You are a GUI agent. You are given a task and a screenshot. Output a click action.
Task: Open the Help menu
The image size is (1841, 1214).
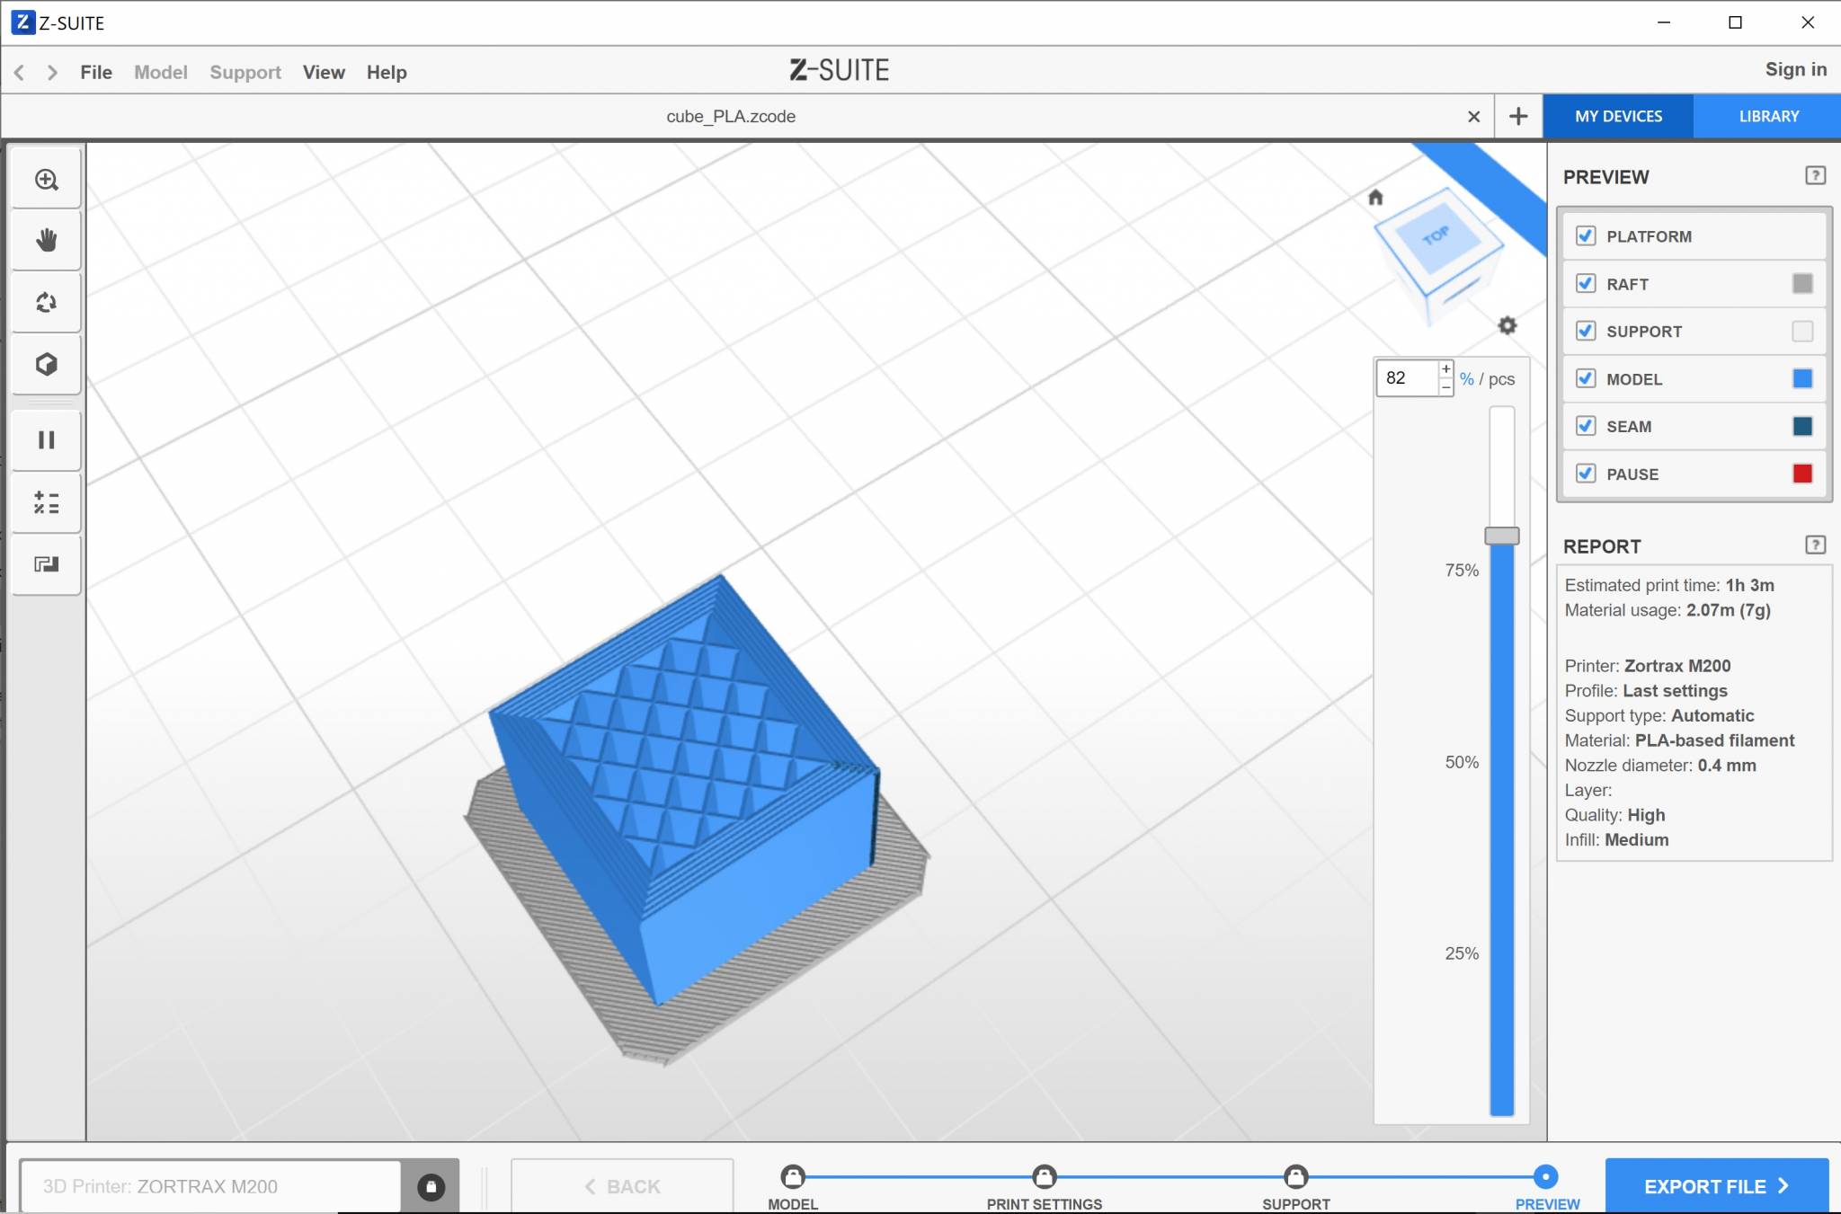click(387, 72)
